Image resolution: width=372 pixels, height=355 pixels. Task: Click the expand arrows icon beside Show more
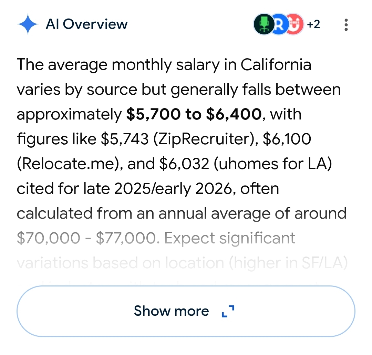pyautogui.click(x=228, y=311)
